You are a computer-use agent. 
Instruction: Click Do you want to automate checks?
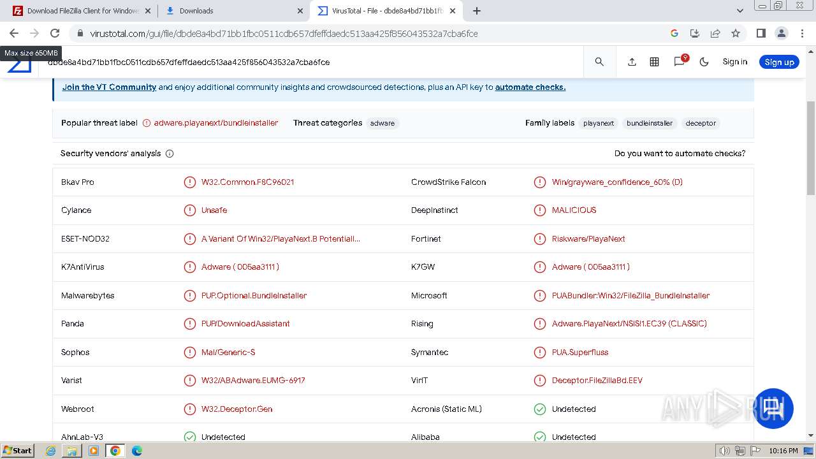pos(680,154)
